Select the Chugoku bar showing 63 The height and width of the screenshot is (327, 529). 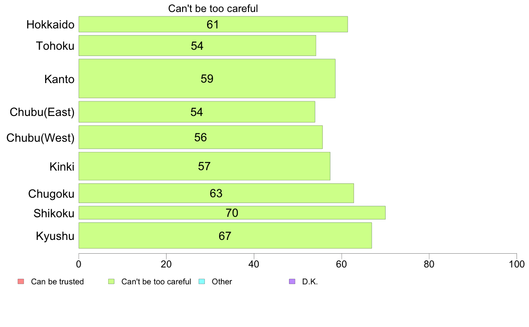pos(216,193)
